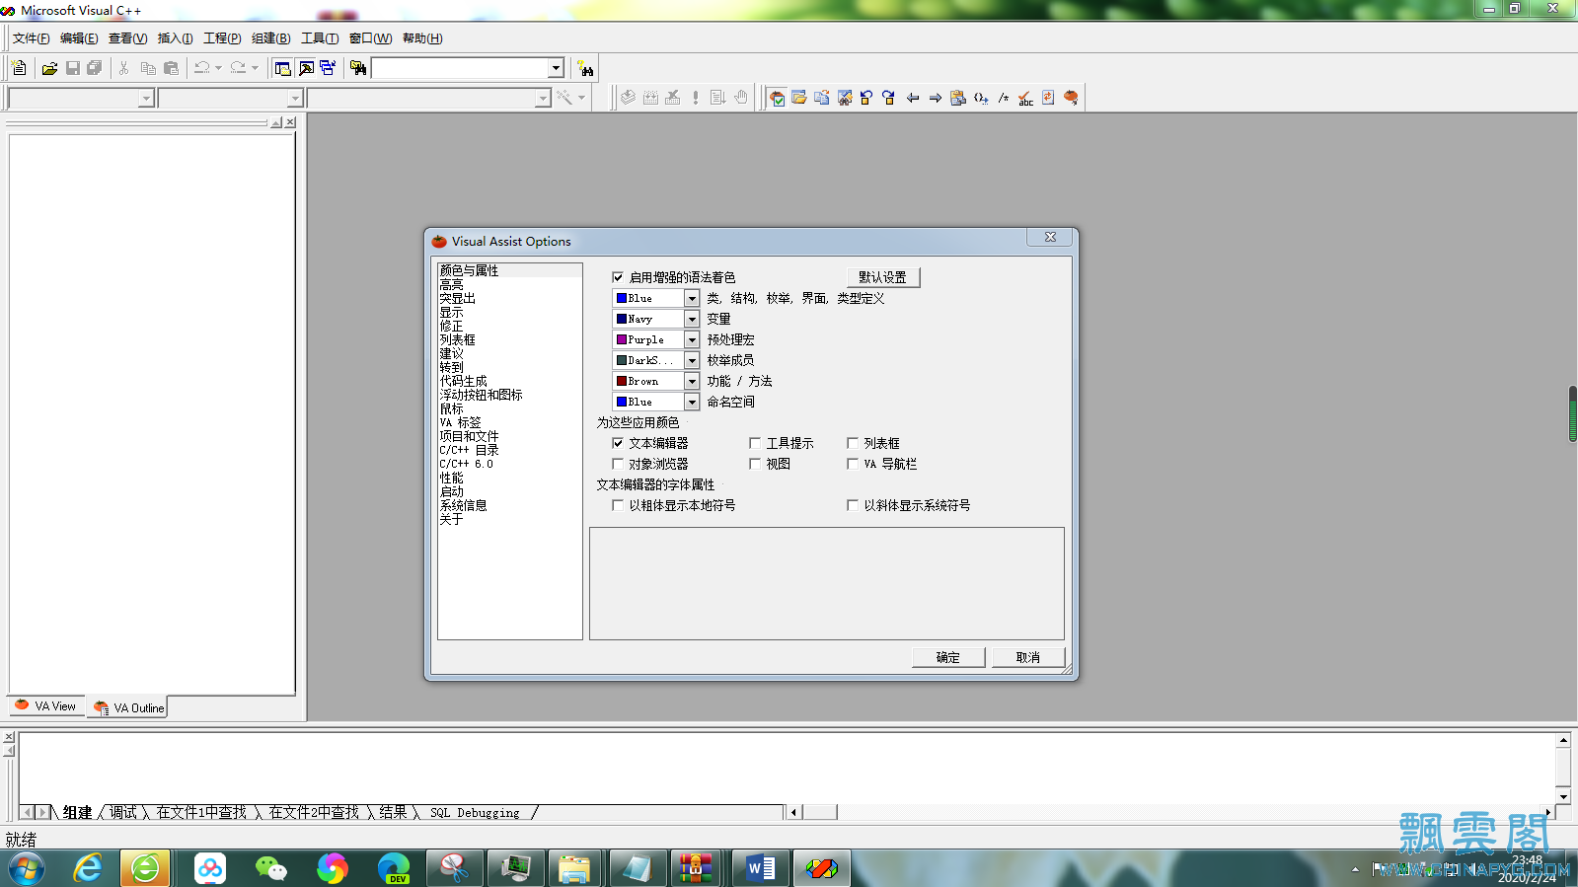Image resolution: width=1578 pixels, height=887 pixels.
Task: Open the color dropdown for 类, 结构
Action: (x=692, y=298)
